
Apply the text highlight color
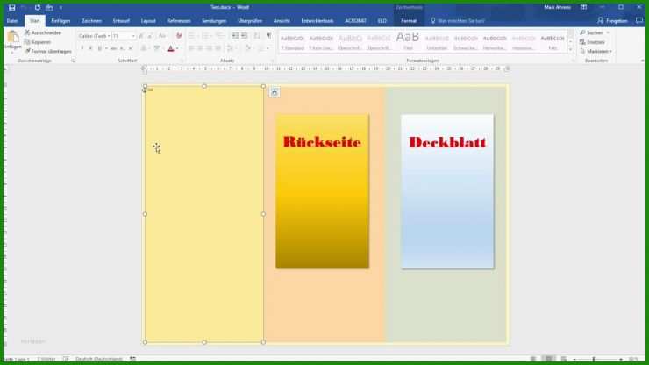tap(156, 48)
